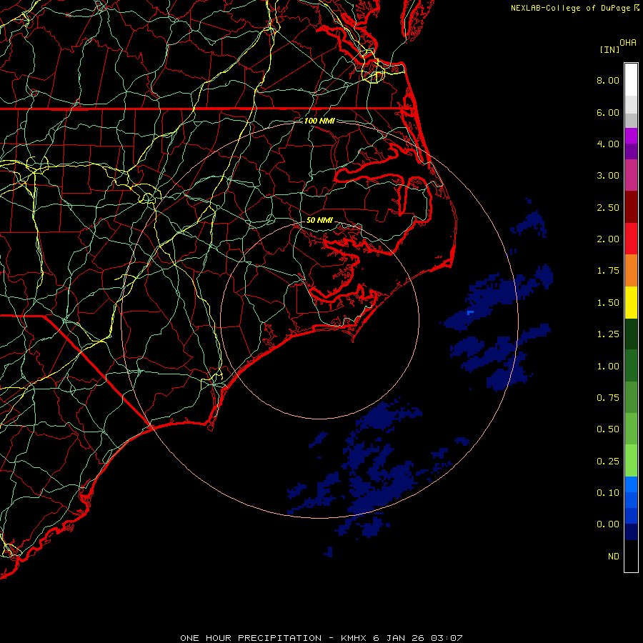Click the 0.10 legend value
The height and width of the screenshot is (643, 643).
[608, 493]
